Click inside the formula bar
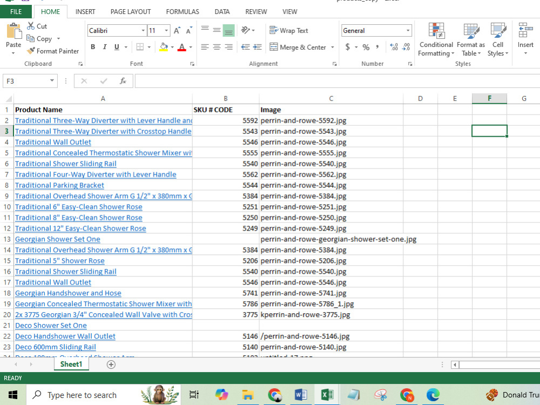This screenshot has width=540, height=405. click(x=337, y=81)
